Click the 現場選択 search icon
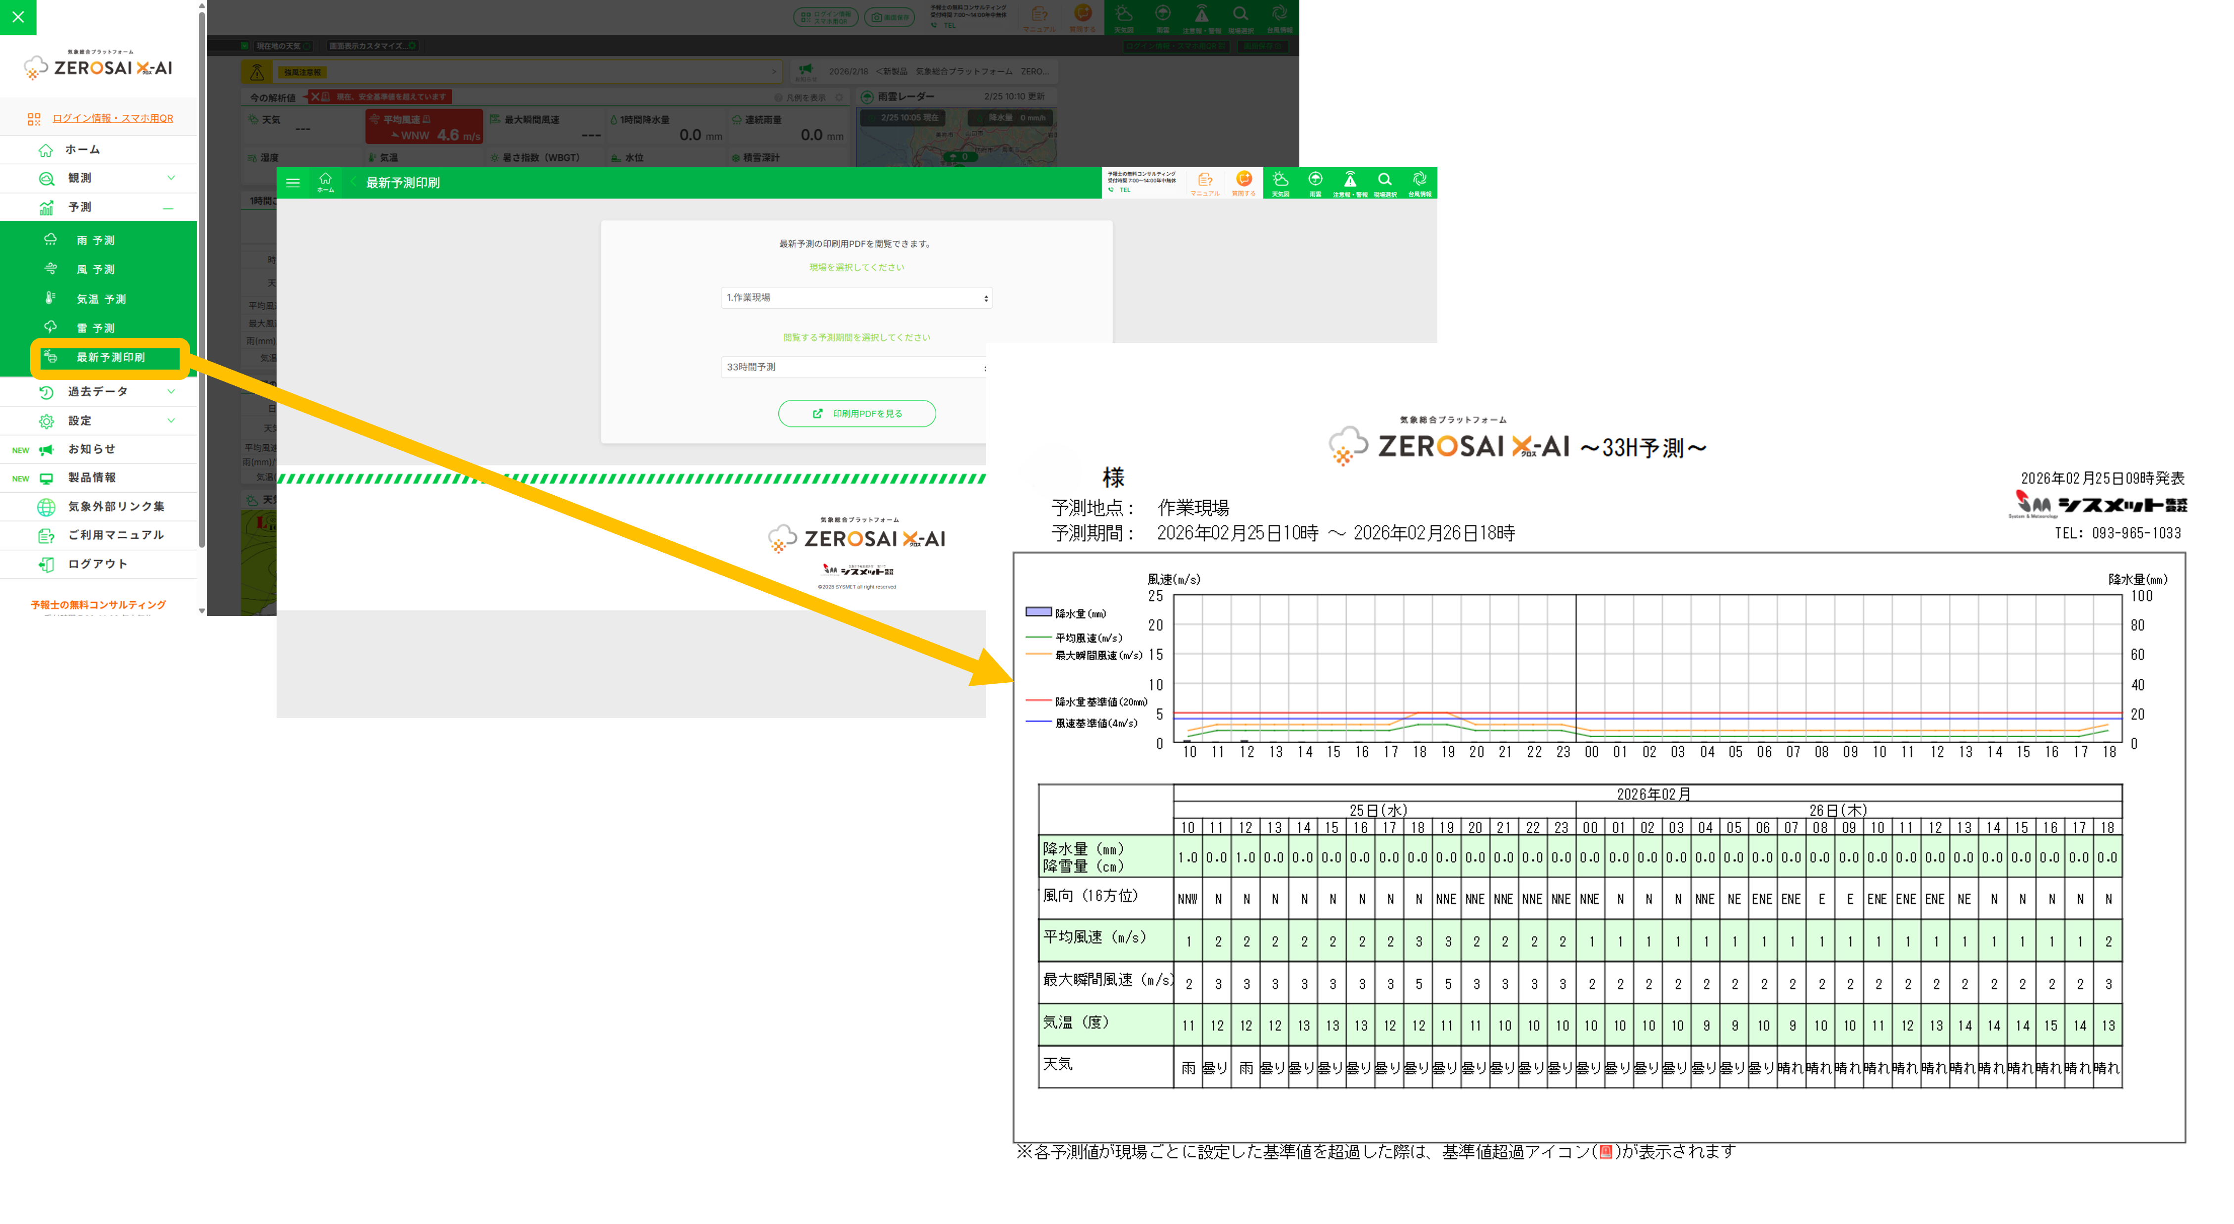2234x1224 pixels. (1385, 183)
